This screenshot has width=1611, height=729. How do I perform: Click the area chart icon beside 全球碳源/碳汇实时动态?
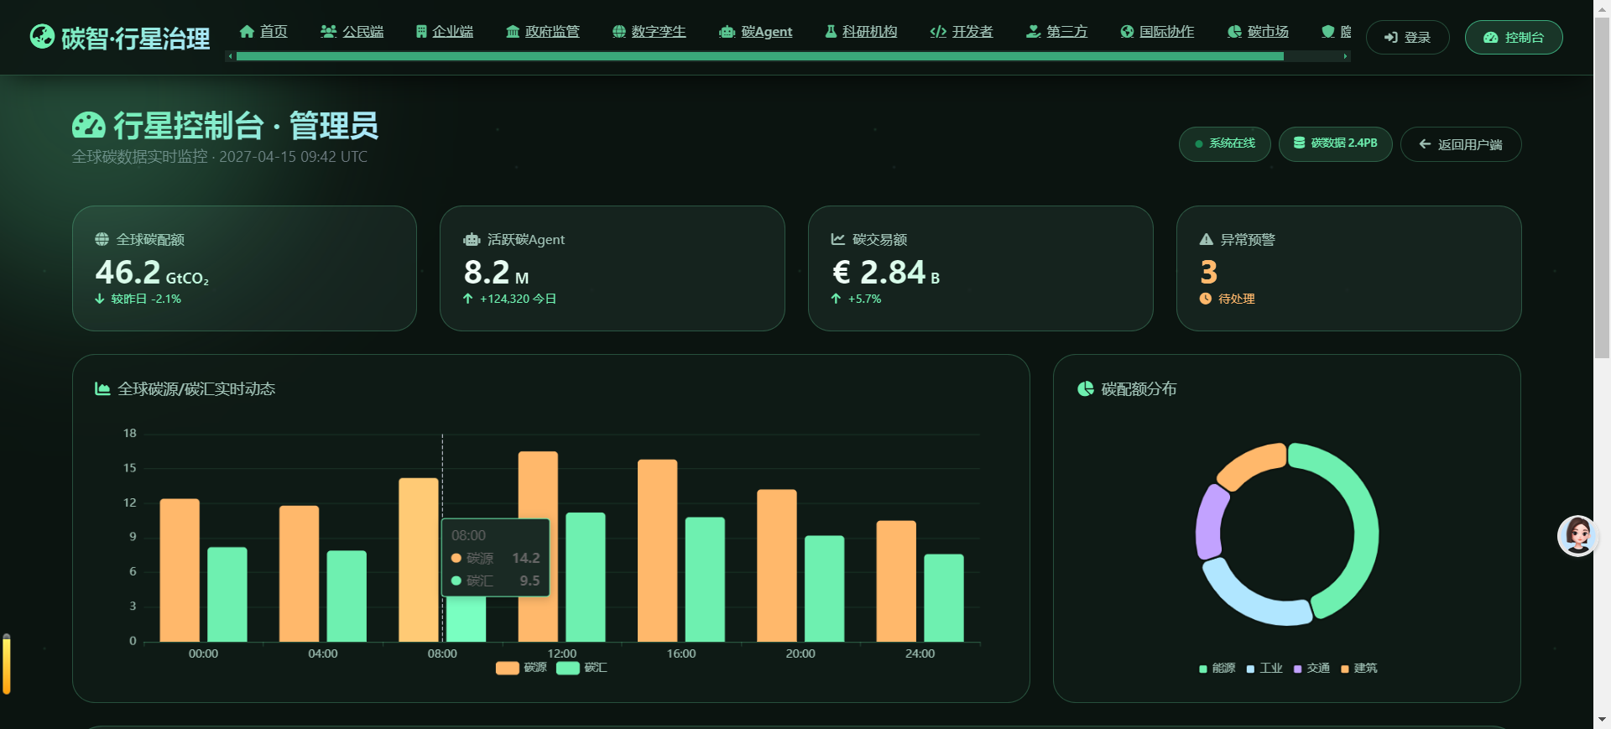102,388
